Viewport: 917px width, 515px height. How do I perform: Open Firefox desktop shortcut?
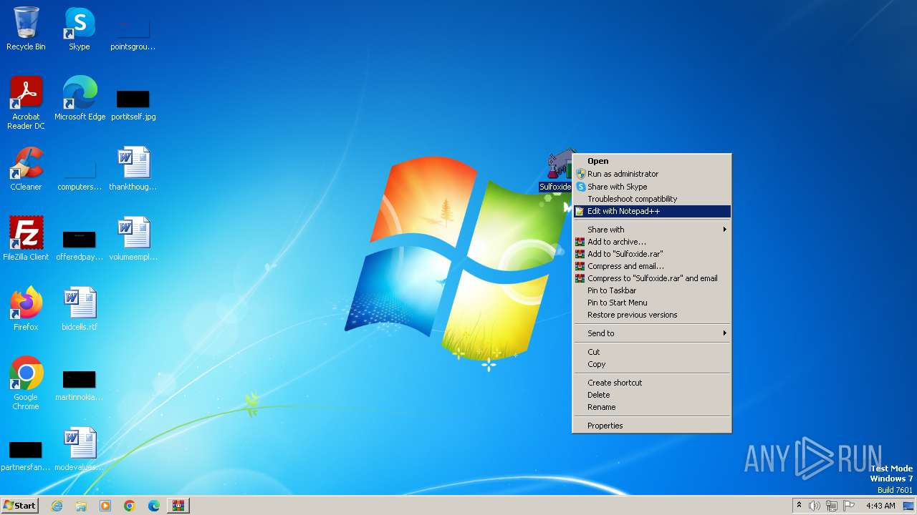click(26, 309)
